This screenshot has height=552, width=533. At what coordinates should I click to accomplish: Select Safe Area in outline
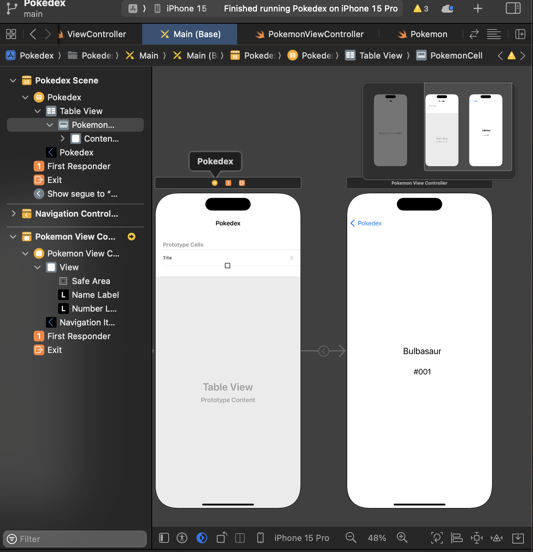pos(75,281)
